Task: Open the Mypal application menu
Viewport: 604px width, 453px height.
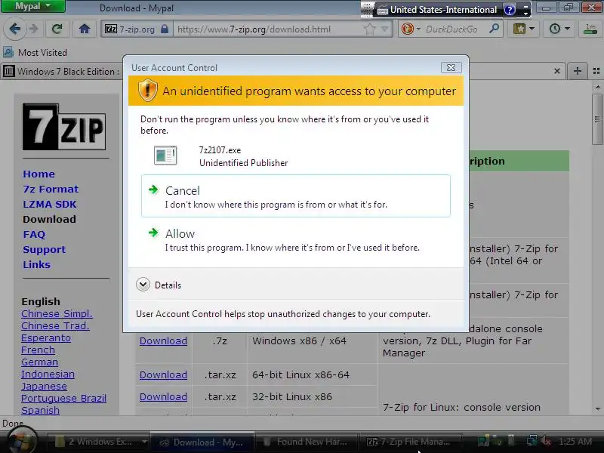Action: click(33, 6)
